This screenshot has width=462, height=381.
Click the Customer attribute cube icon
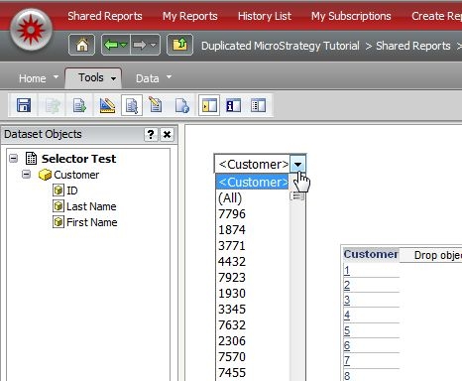(x=45, y=175)
